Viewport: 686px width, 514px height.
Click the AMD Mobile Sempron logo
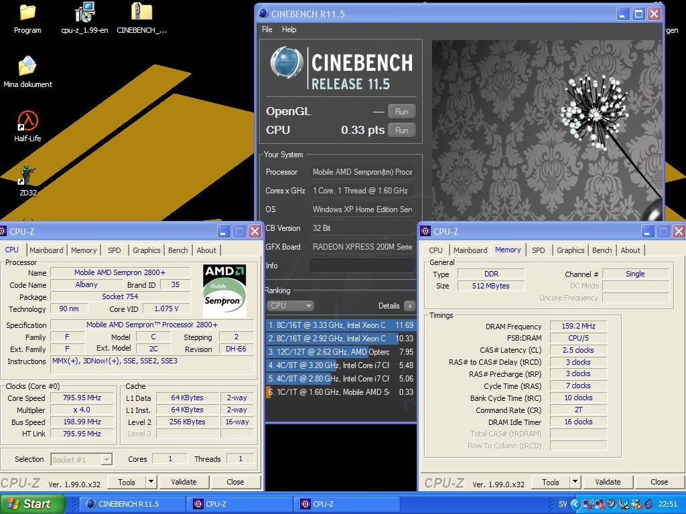[224, 290]
